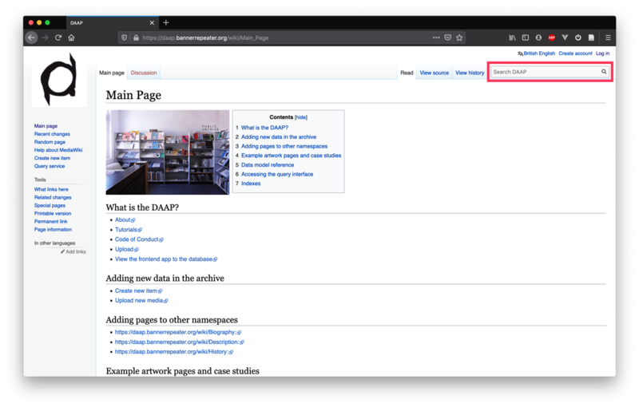Hide the Contents table via [hide]
The image size is (639, 407).
301,117
